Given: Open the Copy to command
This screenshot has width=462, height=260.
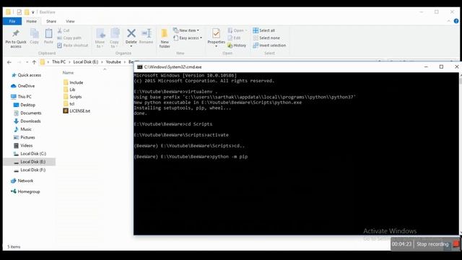Looking at the screenshot, I should [114, 38].
